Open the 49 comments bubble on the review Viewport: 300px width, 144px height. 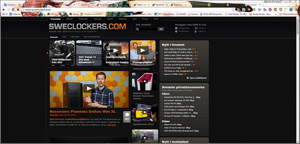(x=127, y=117)
